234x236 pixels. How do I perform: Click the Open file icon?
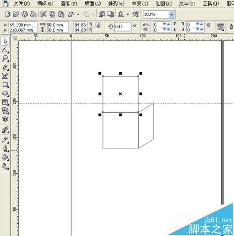coord(16,15)
